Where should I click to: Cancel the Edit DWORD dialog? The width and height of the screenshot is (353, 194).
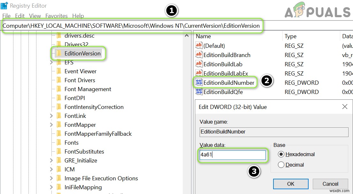click(x=330, y=184)
